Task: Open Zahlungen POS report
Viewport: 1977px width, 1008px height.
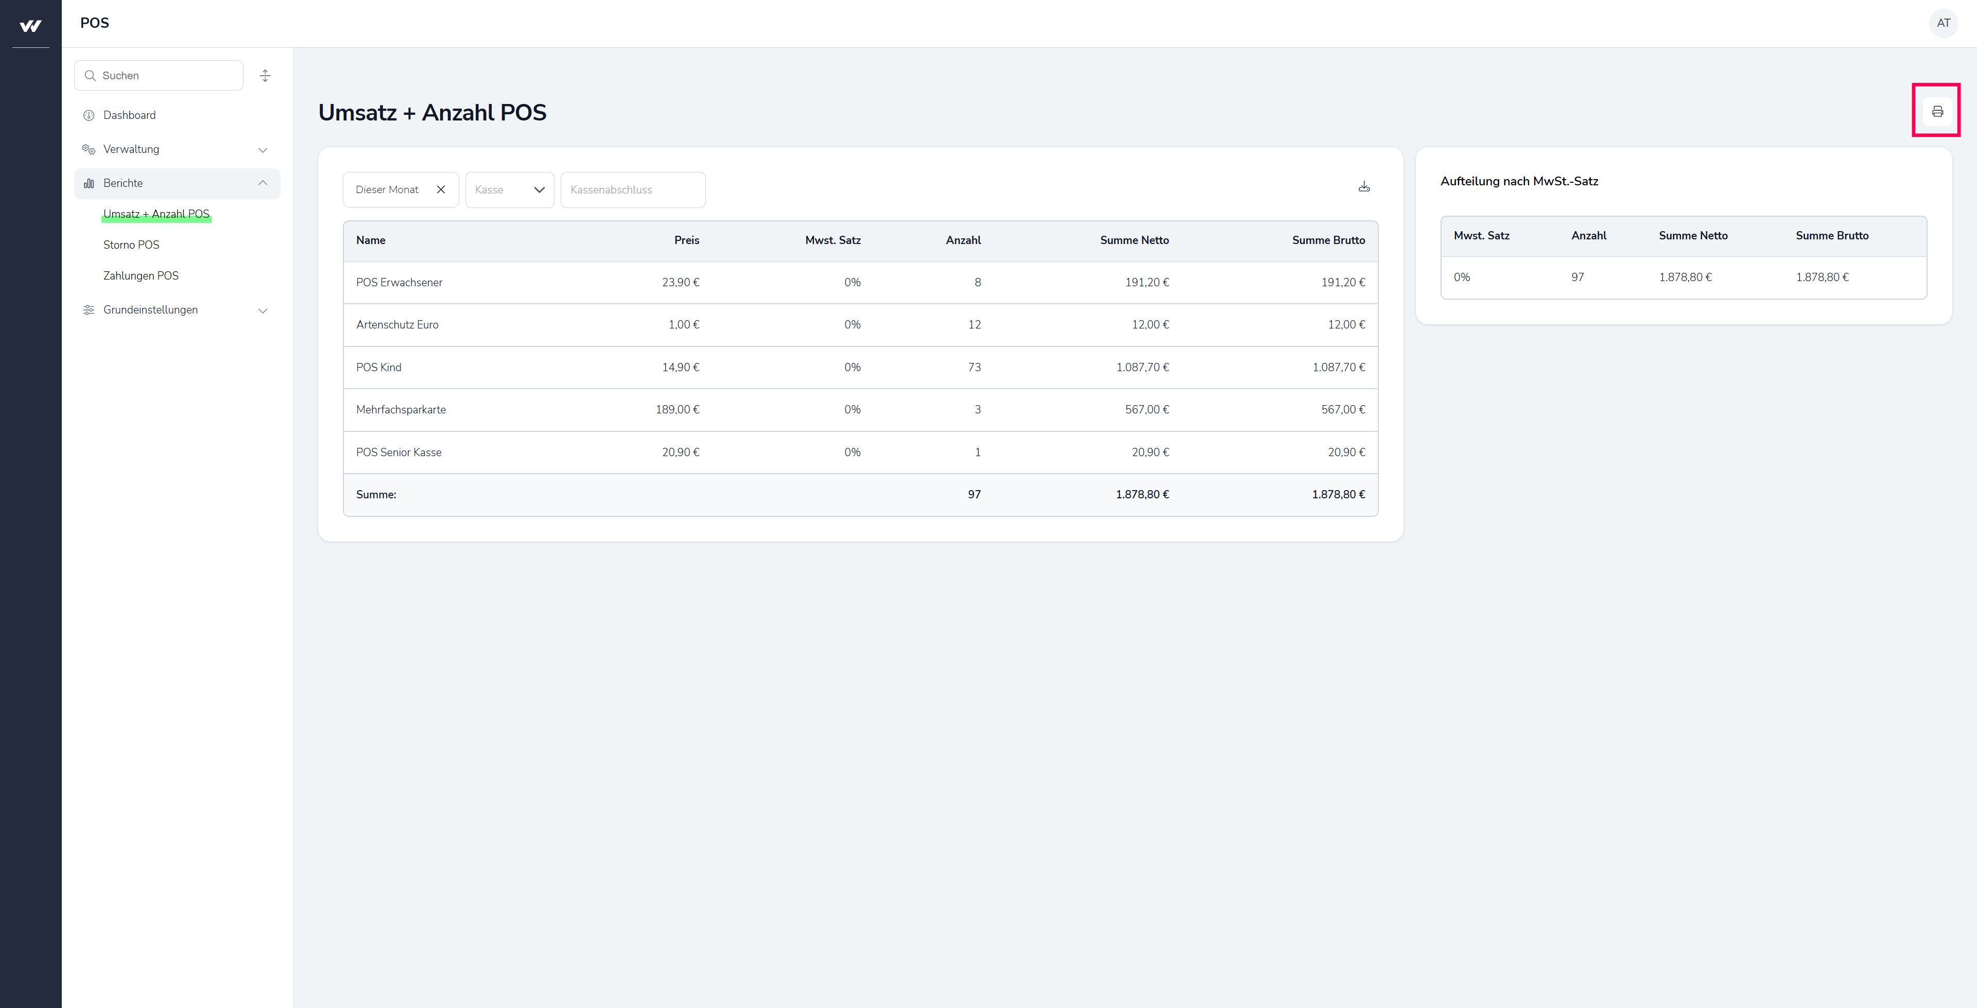Action: tap(141, 275)
